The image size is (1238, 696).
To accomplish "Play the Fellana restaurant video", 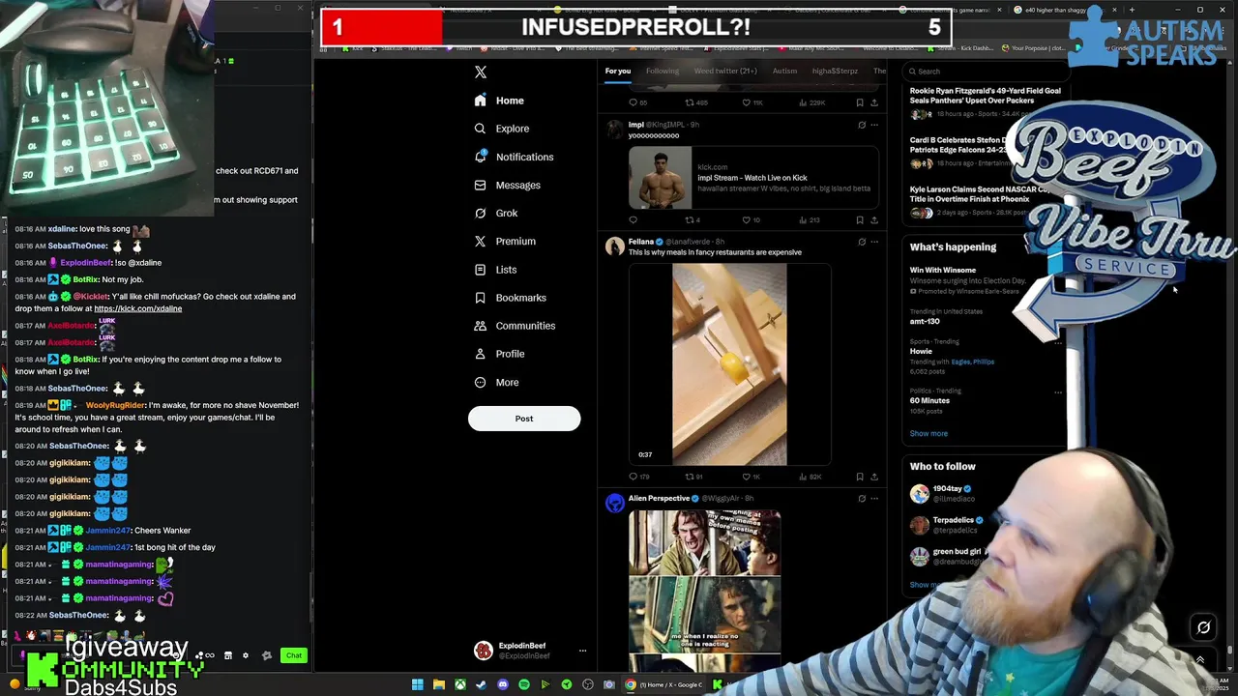I will tap(729, 364).
